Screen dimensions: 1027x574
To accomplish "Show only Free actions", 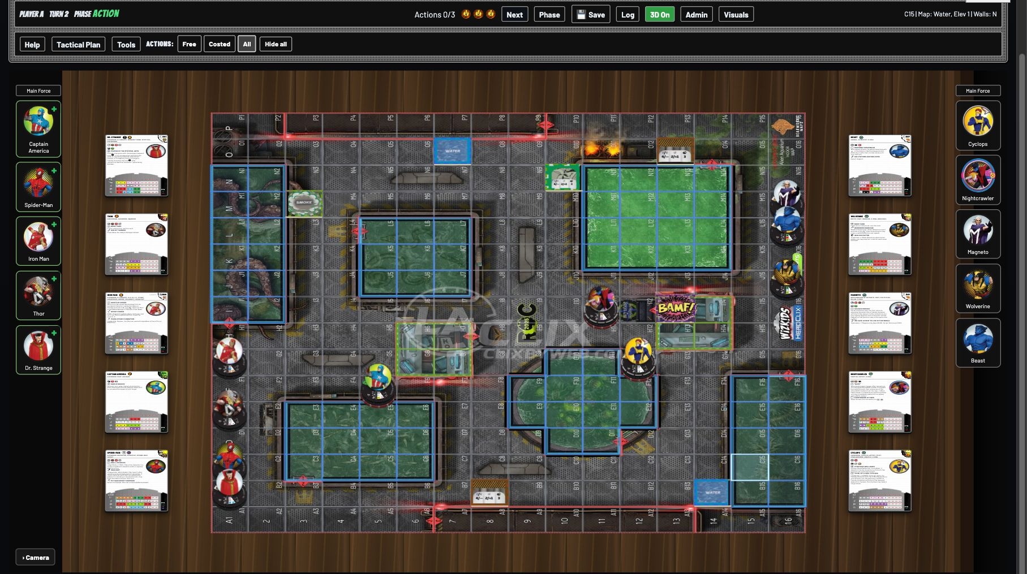I will 189,44.
